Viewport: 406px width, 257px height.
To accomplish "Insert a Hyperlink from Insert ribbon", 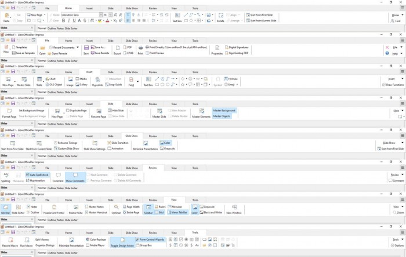I will click(97, 82).
